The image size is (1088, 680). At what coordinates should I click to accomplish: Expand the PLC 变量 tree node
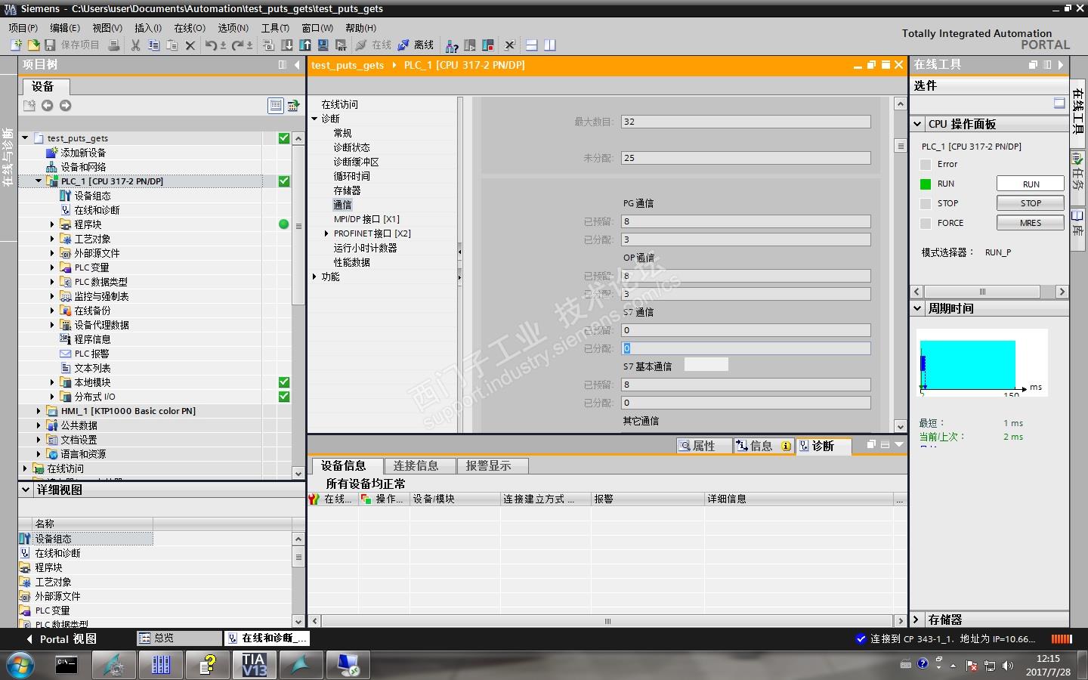tap(52, 267)
